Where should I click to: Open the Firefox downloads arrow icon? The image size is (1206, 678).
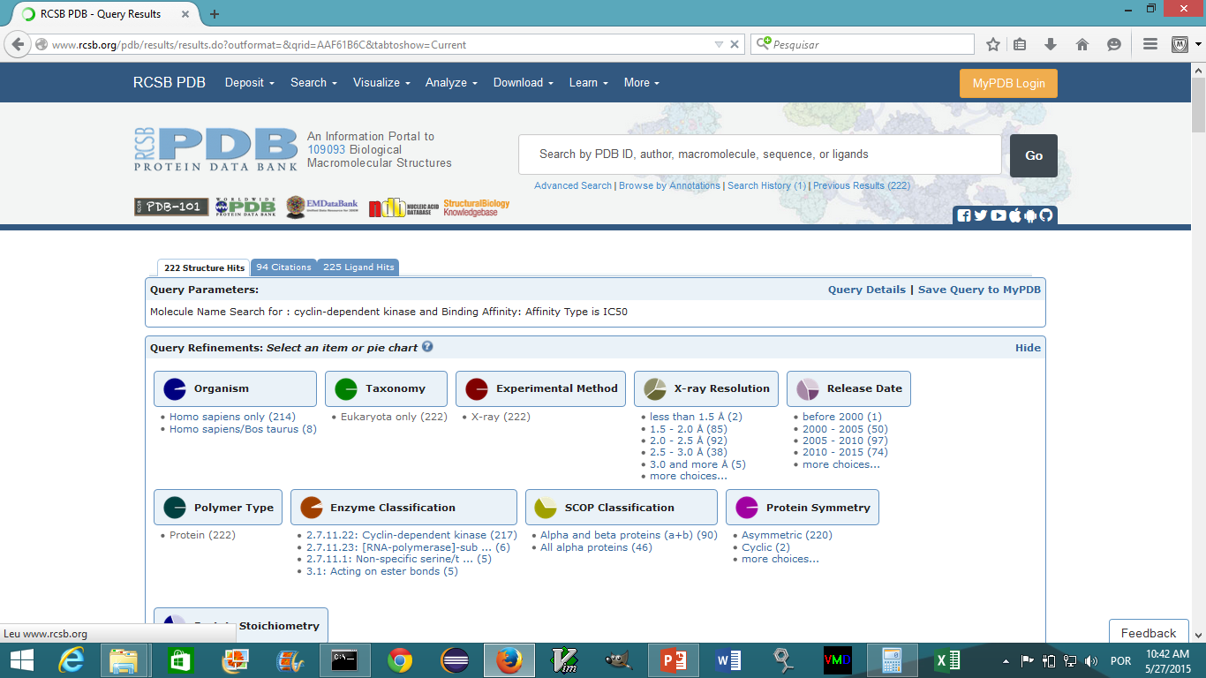(1051, 44)
